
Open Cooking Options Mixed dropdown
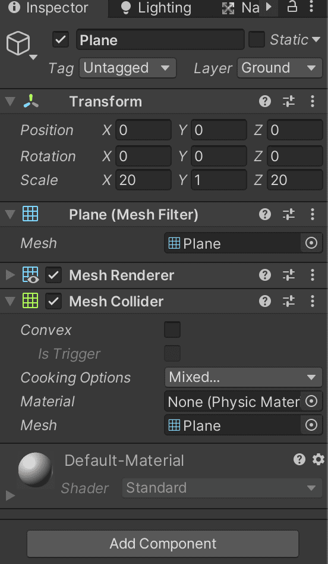243,377
